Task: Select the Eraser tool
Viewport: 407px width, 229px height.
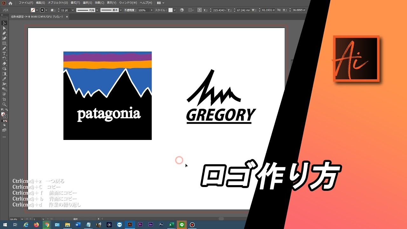Action: click(4, 64)
